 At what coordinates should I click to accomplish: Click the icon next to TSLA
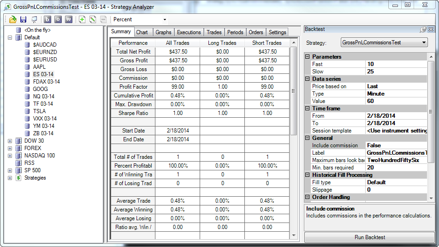coord(27,111)
